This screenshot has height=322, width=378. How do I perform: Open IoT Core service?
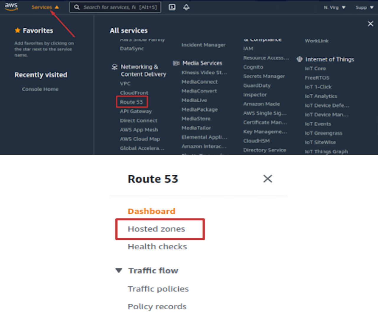tap(315, 69)
